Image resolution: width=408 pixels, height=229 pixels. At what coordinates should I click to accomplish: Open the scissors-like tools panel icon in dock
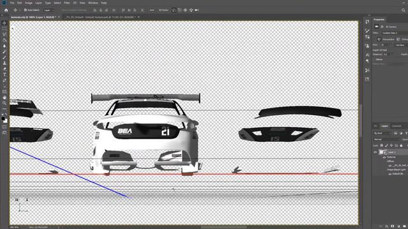367,70
